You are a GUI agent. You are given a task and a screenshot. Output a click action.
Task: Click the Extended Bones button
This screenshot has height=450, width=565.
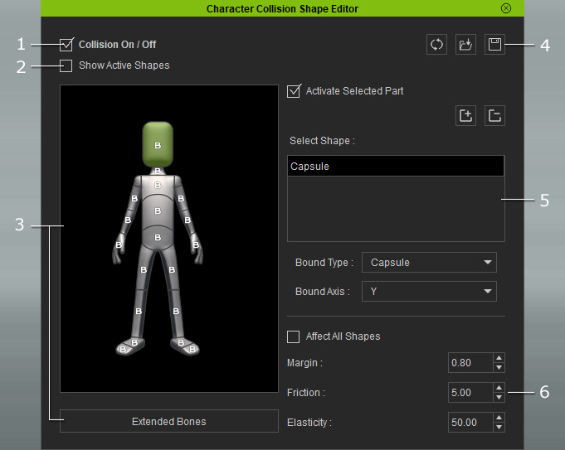click(169, 421)
